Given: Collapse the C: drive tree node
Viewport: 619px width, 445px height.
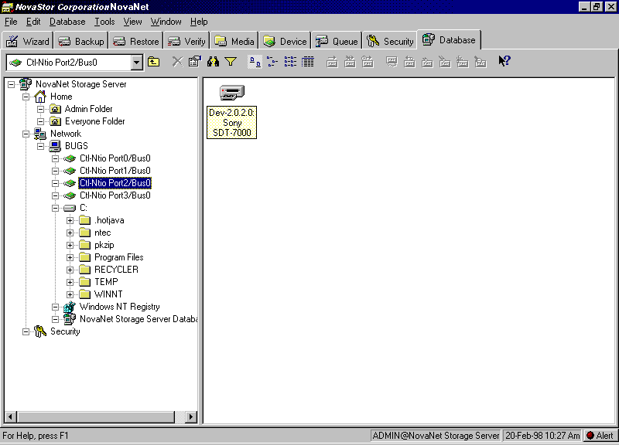Looking at the screenshot, I should pyautogui.click(x=56, y=208).
